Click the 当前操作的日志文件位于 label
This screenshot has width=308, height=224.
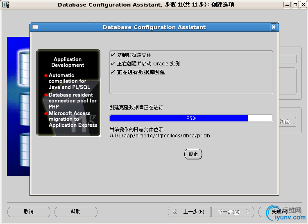[137, 129]
